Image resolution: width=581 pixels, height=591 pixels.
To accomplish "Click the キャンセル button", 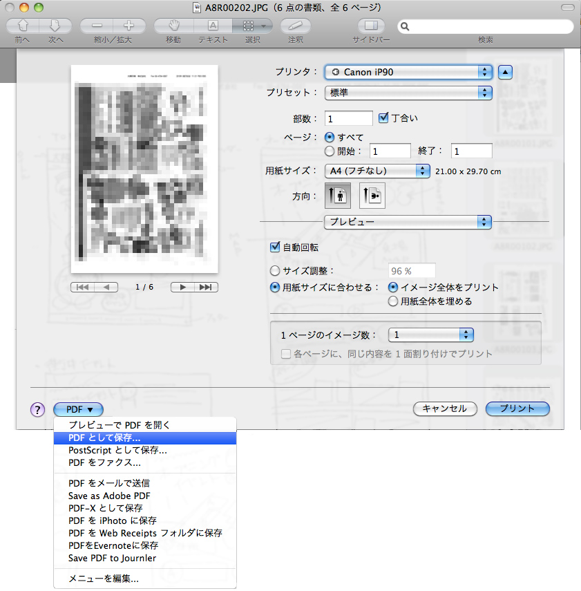I will (444, 409).
